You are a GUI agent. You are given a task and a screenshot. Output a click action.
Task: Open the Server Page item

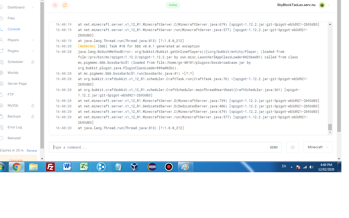(17, 84)
